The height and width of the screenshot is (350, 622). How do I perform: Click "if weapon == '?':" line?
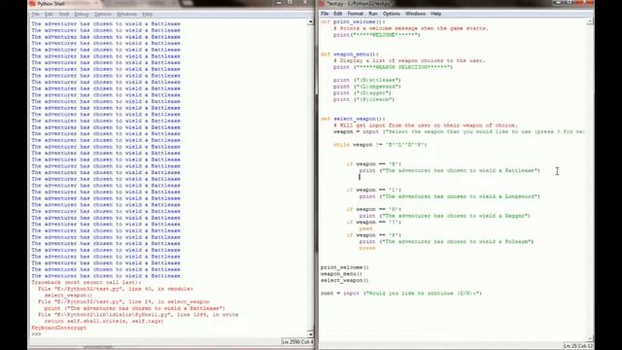(x=373, y=223)
